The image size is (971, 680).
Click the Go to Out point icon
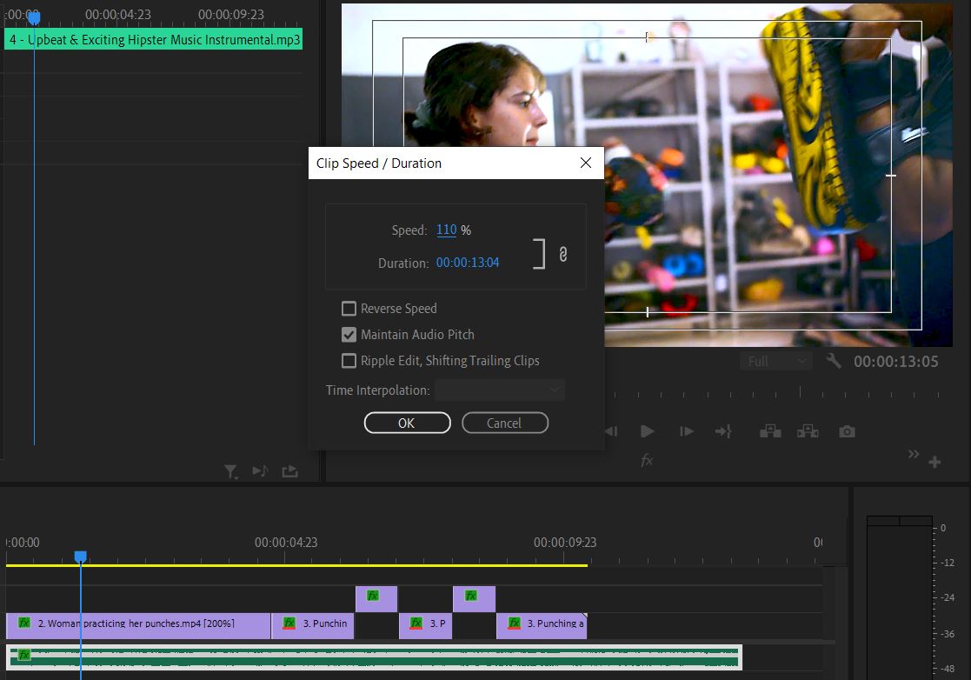723,431
